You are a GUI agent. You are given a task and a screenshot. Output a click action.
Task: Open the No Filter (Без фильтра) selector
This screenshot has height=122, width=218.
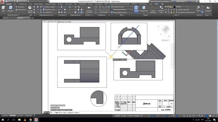[144, 9]
